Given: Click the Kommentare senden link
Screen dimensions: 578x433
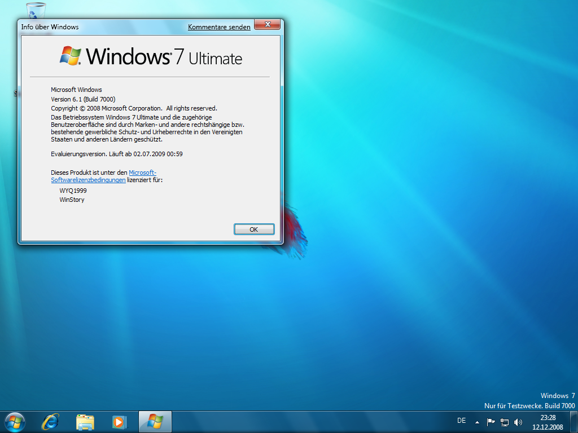Looking at the screenshot, I should (x=219, y=27).
